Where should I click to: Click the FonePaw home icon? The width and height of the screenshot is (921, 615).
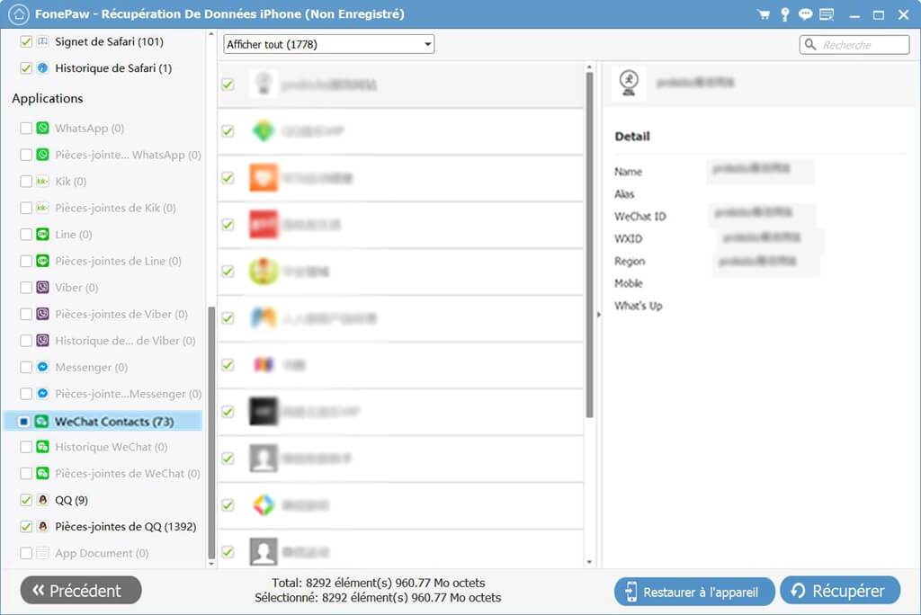click(19, 14)
